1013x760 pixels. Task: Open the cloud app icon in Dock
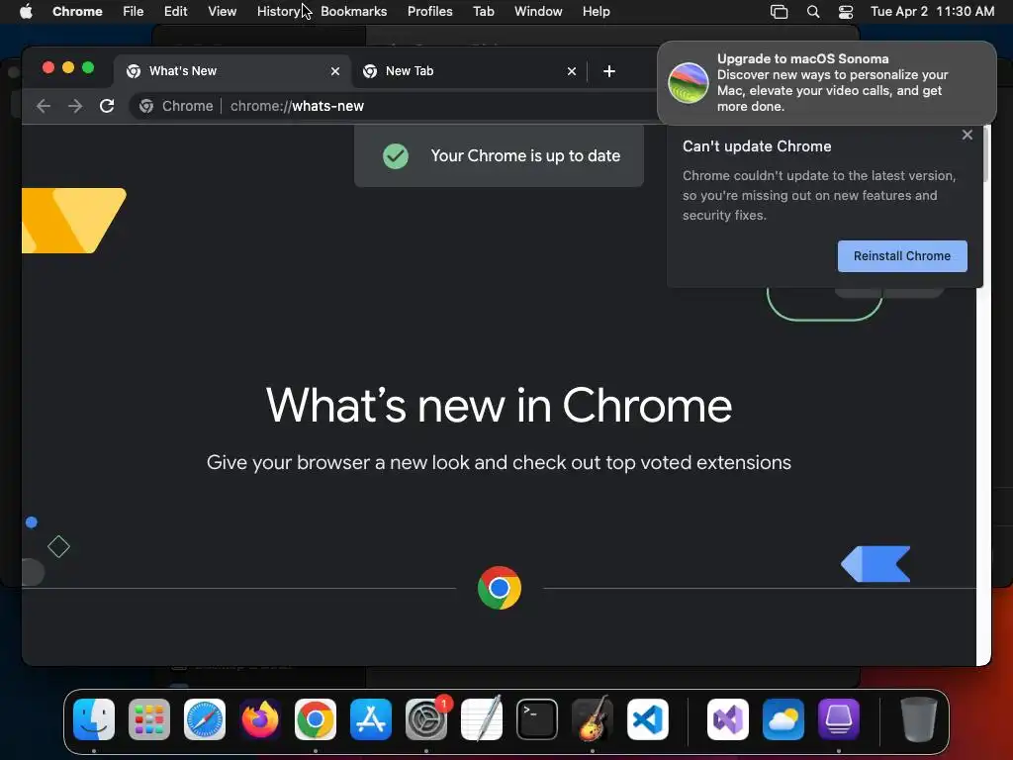[783, 719]
